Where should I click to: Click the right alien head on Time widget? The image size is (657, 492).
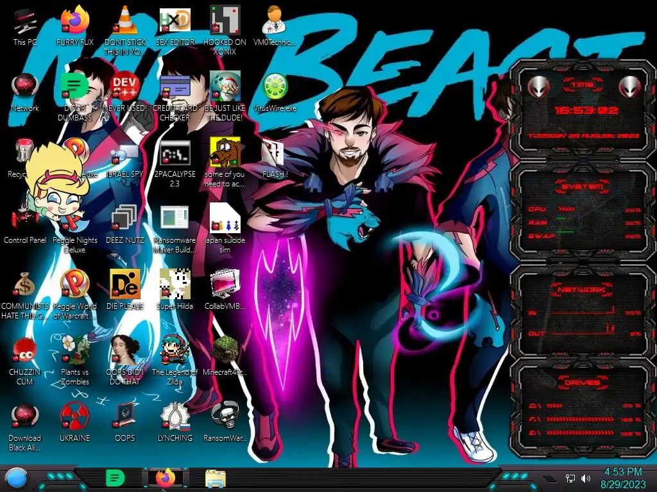click(630, 87)
